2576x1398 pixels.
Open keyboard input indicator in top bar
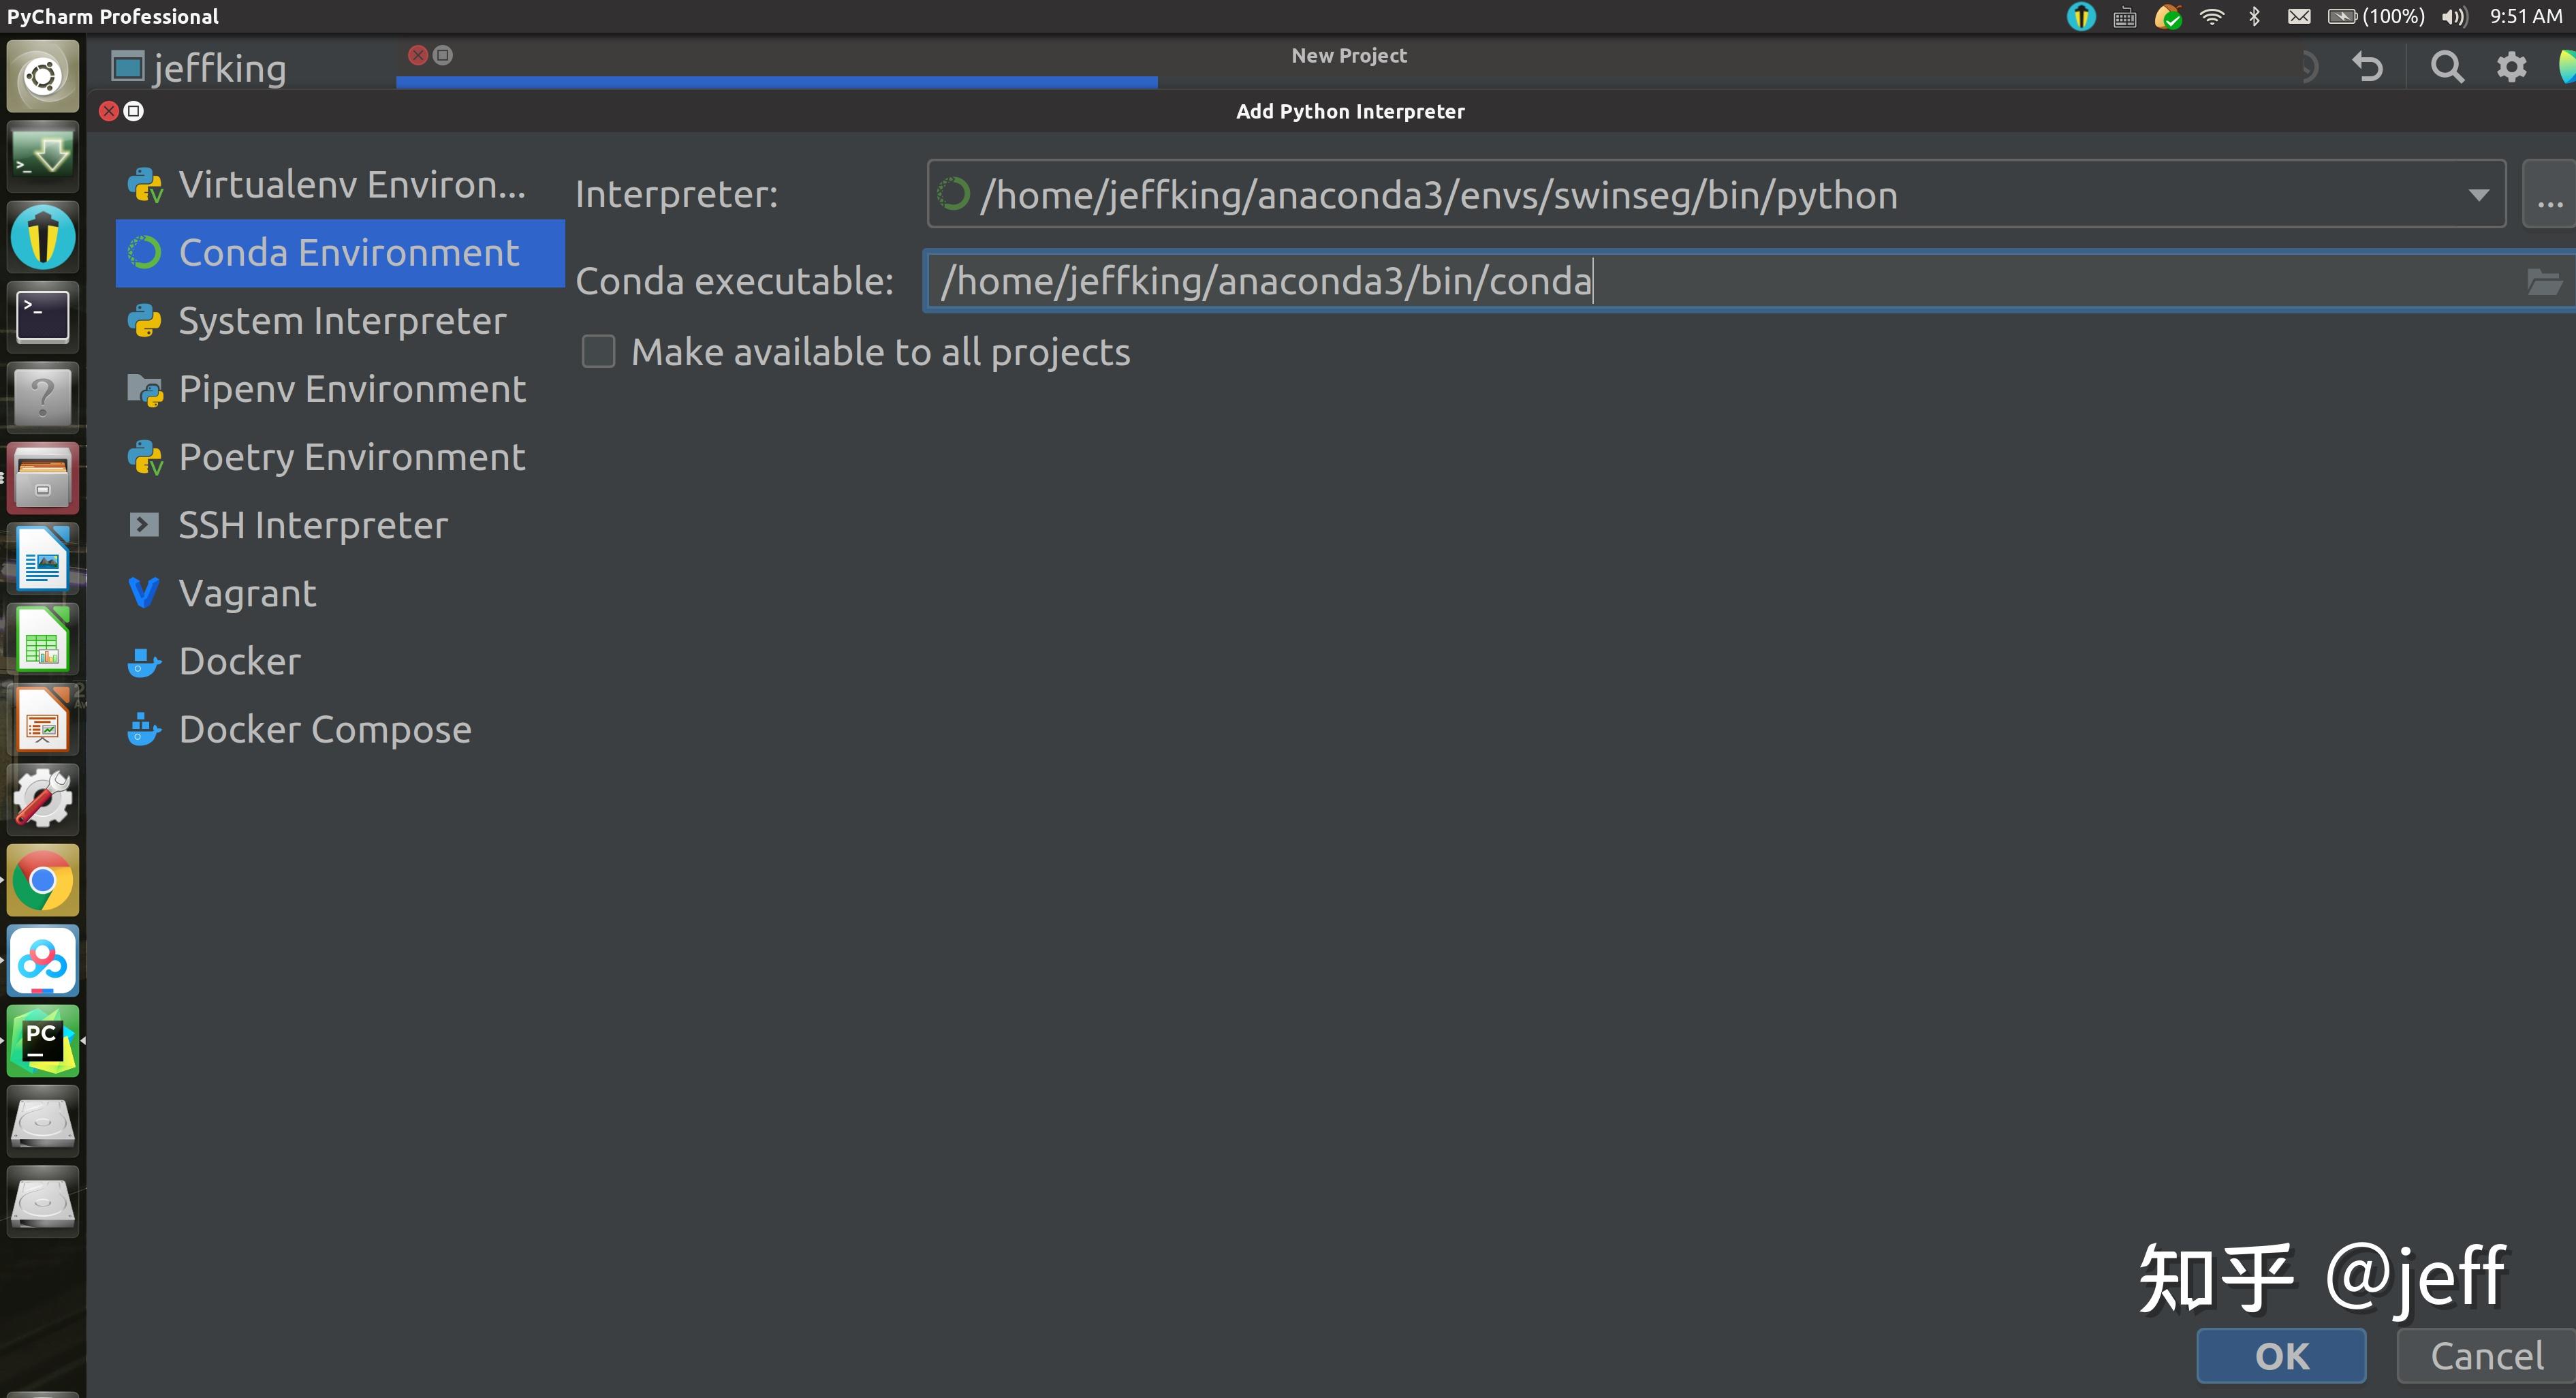click(2124, 17)
